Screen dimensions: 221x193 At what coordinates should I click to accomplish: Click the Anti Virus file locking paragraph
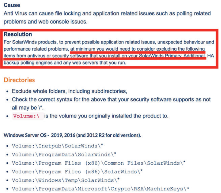tap(107, 17)
